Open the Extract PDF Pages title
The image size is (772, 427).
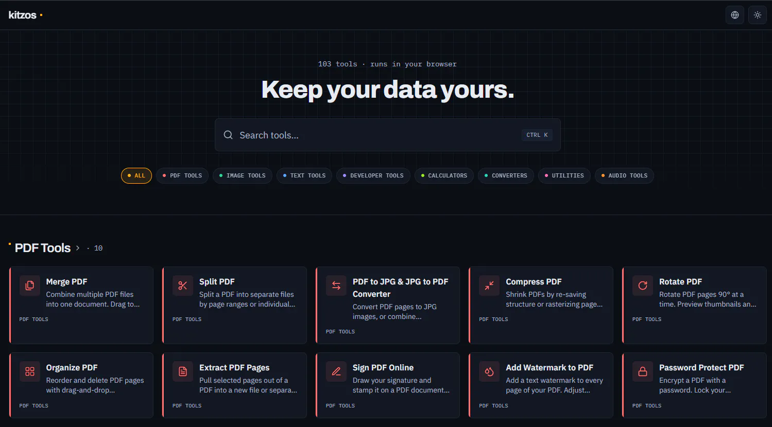234,368
